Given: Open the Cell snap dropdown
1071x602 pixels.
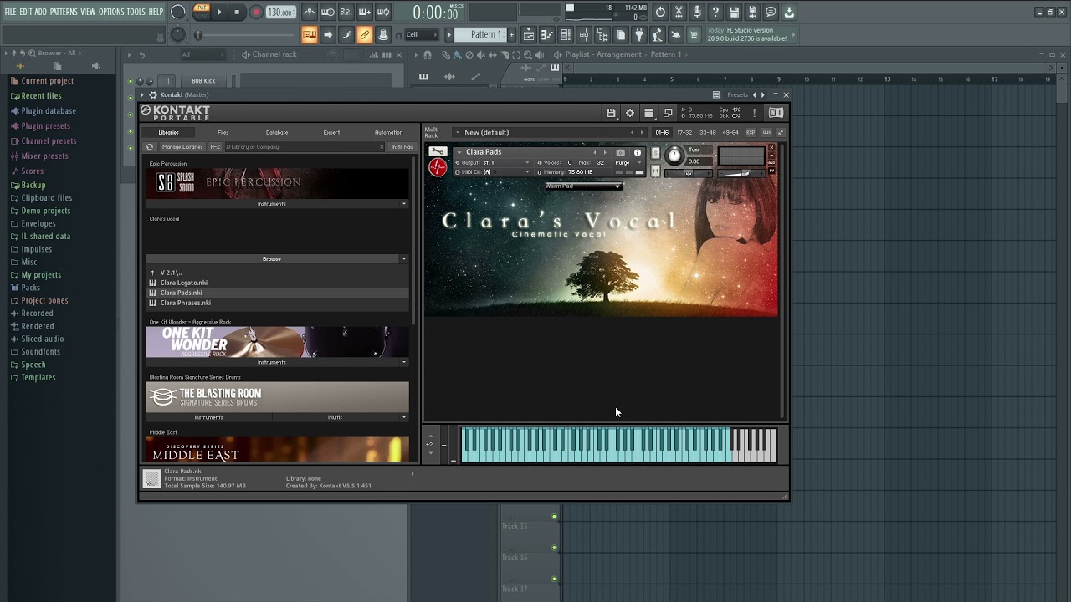Looking at the screenshot, I should [421, 34].
